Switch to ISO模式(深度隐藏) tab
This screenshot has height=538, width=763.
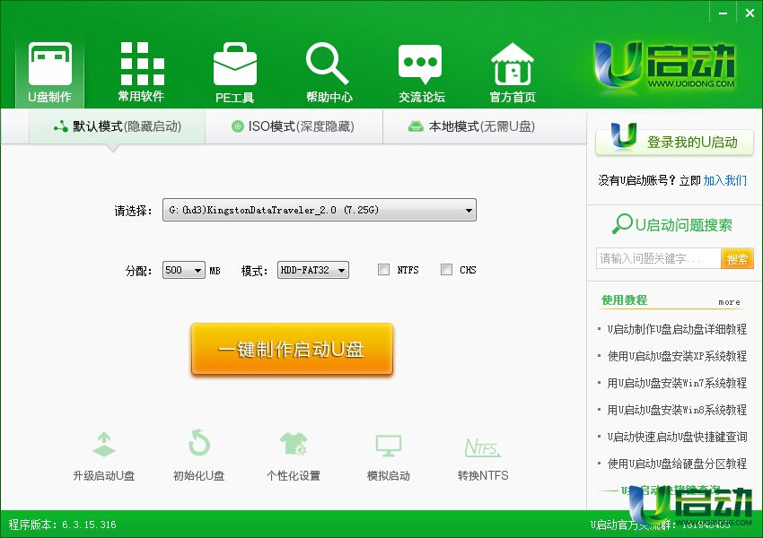coord(294,126)
